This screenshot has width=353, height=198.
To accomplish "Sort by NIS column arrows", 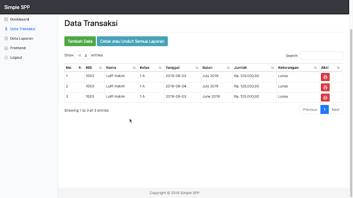I will pos(100,68).
